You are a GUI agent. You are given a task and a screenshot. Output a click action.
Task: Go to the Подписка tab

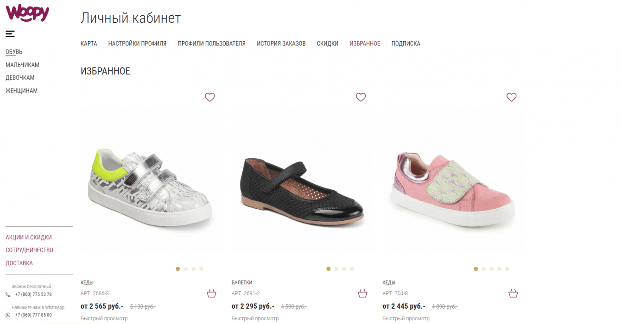pyautogui.click(x=406, y=44)
